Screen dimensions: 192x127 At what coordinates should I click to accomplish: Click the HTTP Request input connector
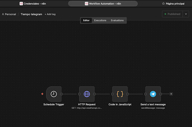[79, 94]
